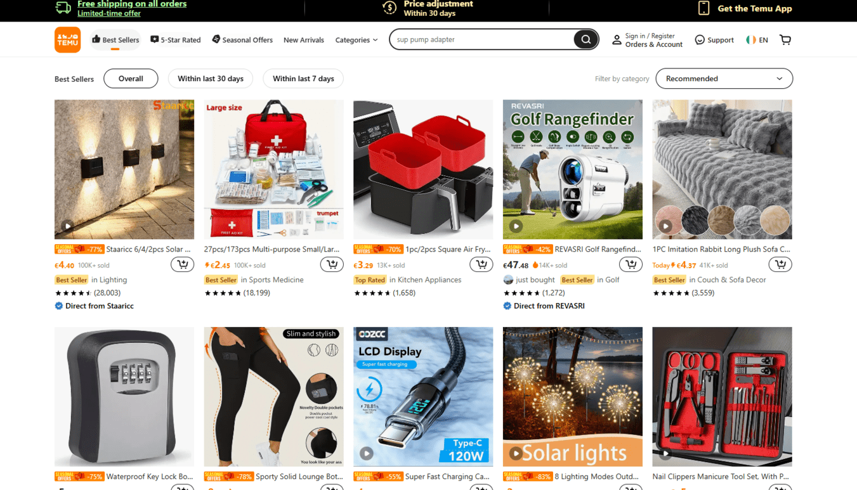This screenshot has width=857, height=490.
Task: Add Staaricc solar lights to cart
Action: coord(183,264)
